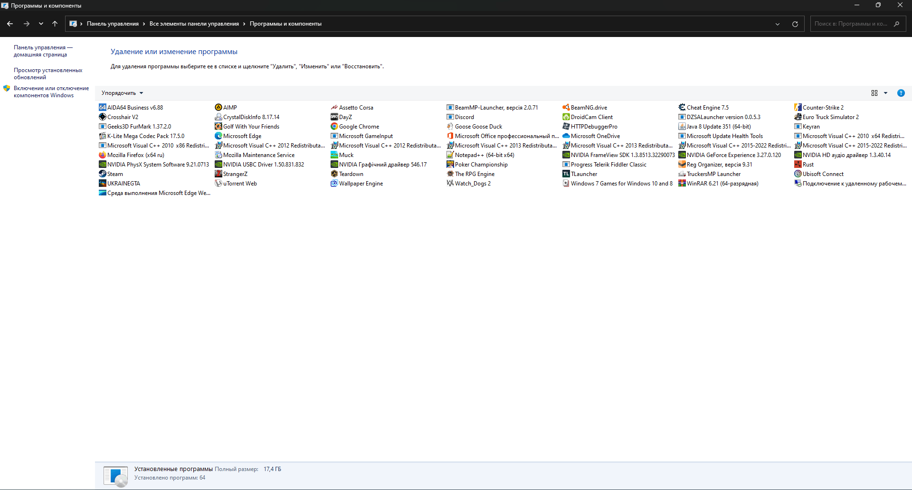Screen dimensions: 912x490
Task: Select the Steam icon
Action: 102,174
